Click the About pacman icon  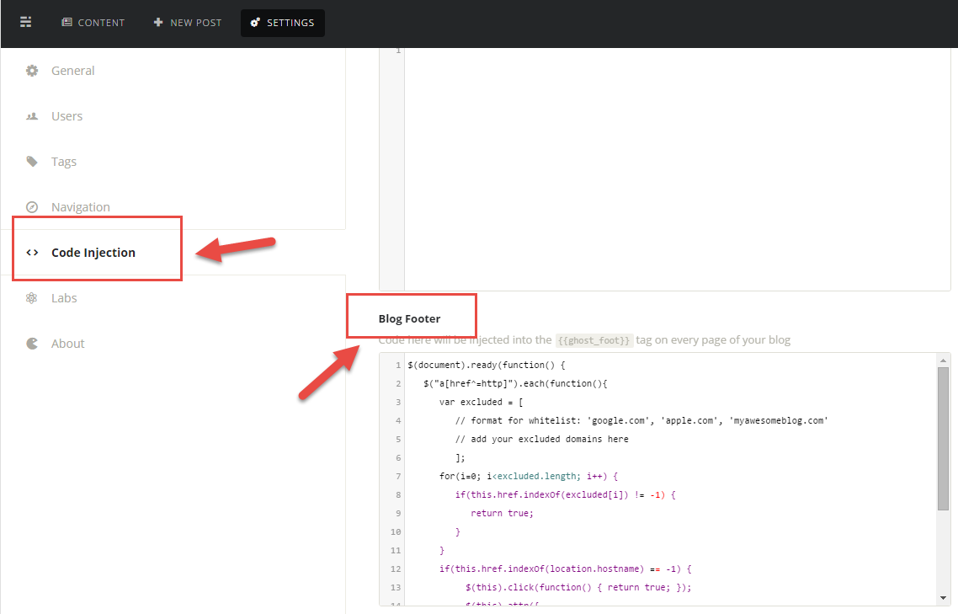pyautogui.click(x=32, y=344)
